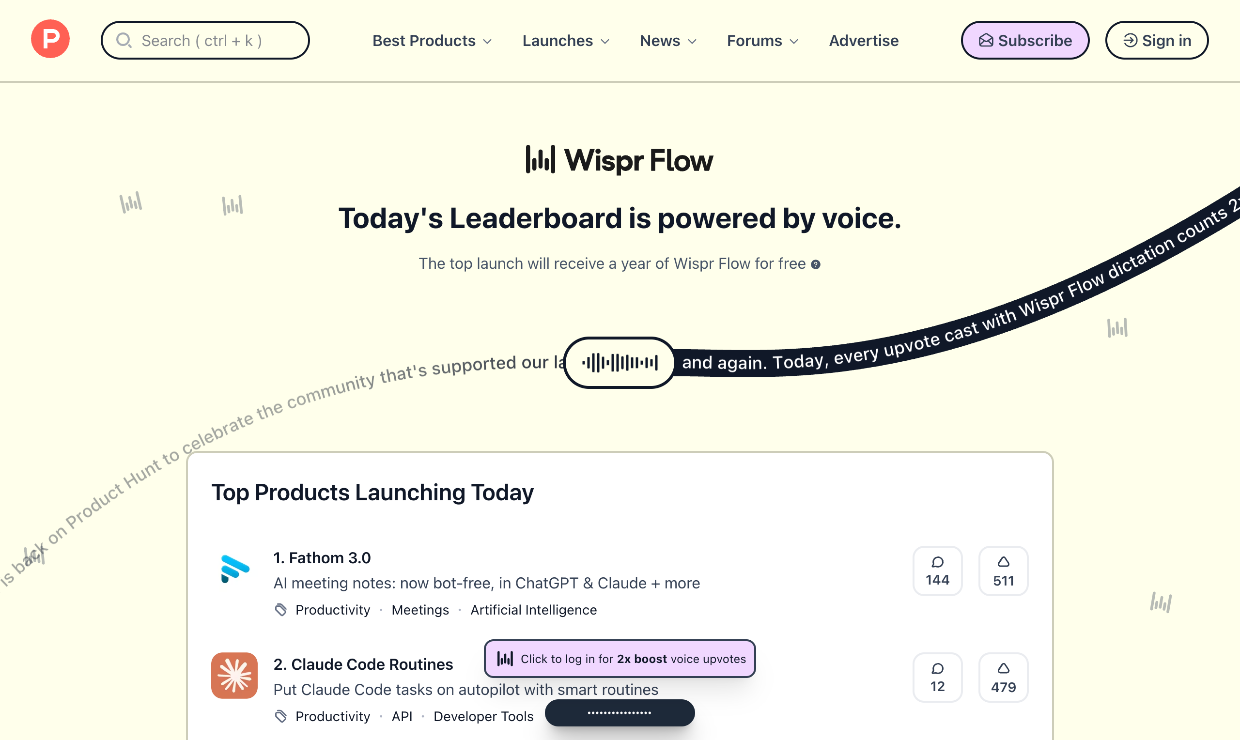Open the search bar magnifier icon
This screenshot has width=1240, height=740.
(x=124, y=40)
